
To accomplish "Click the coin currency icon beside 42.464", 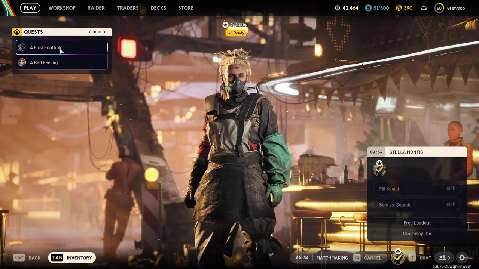I will click(x=337, y=8).
